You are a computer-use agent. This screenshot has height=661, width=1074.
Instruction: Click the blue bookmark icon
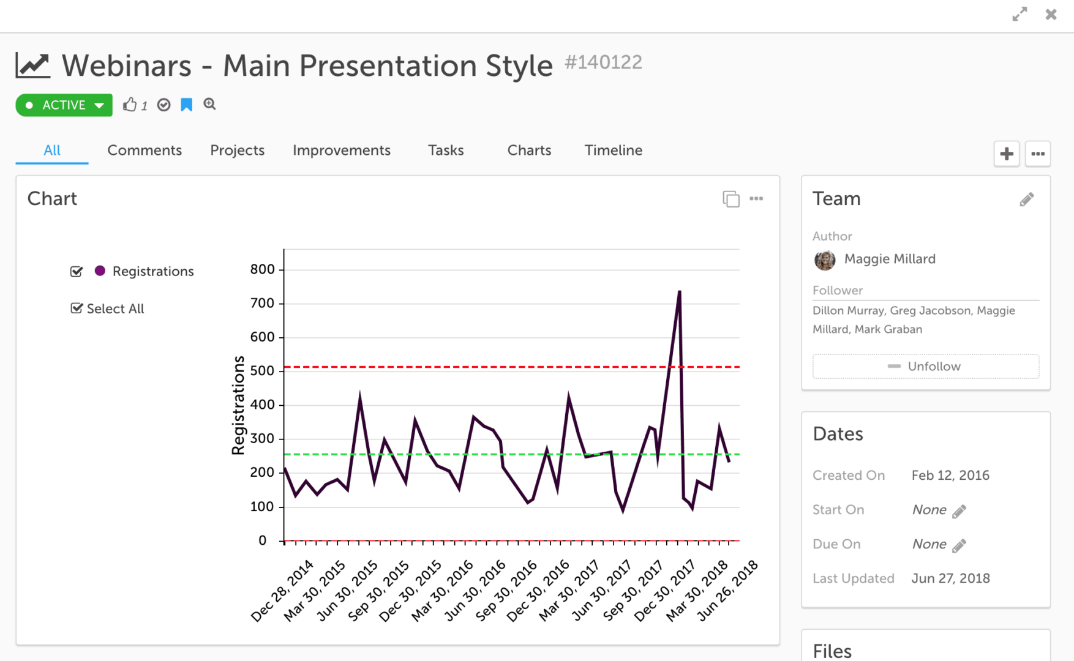[187, 105]
